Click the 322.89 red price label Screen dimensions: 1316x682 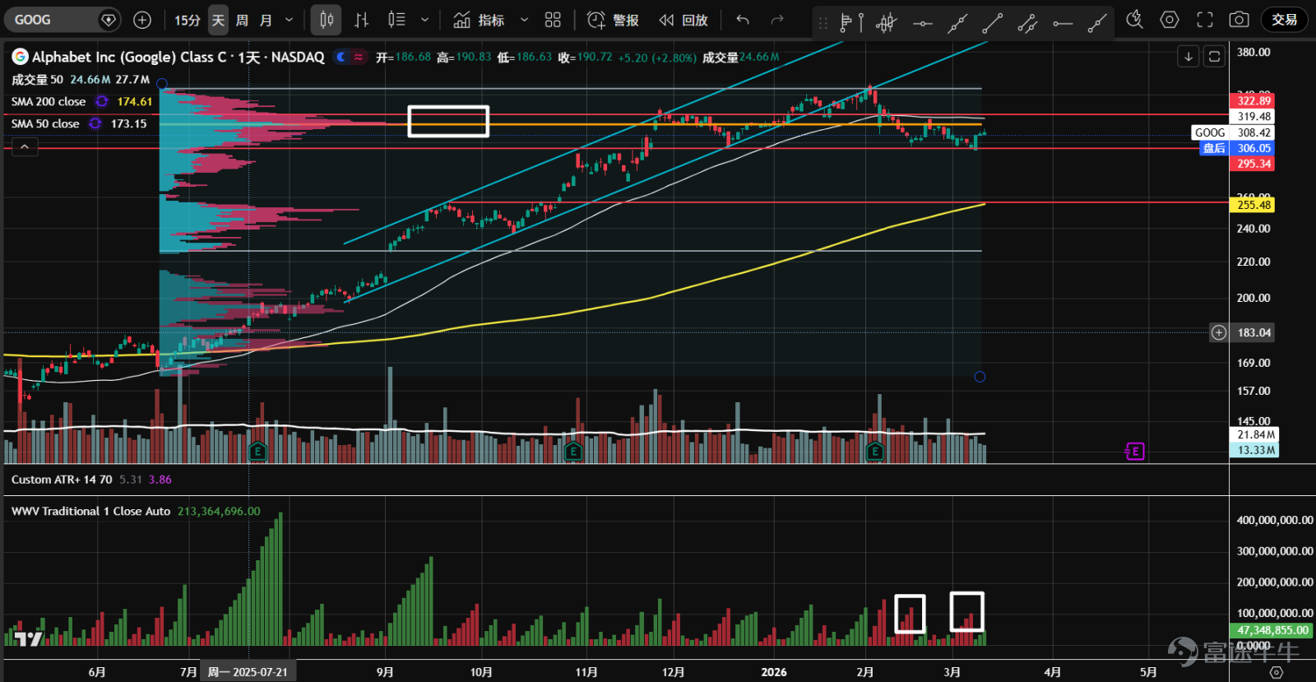[x=1254, y=101]
